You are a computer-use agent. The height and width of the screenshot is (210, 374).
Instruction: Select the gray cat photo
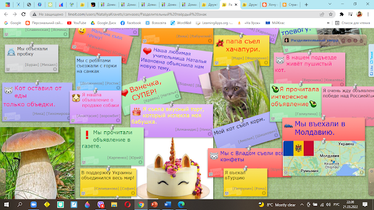tap(235, 93)
